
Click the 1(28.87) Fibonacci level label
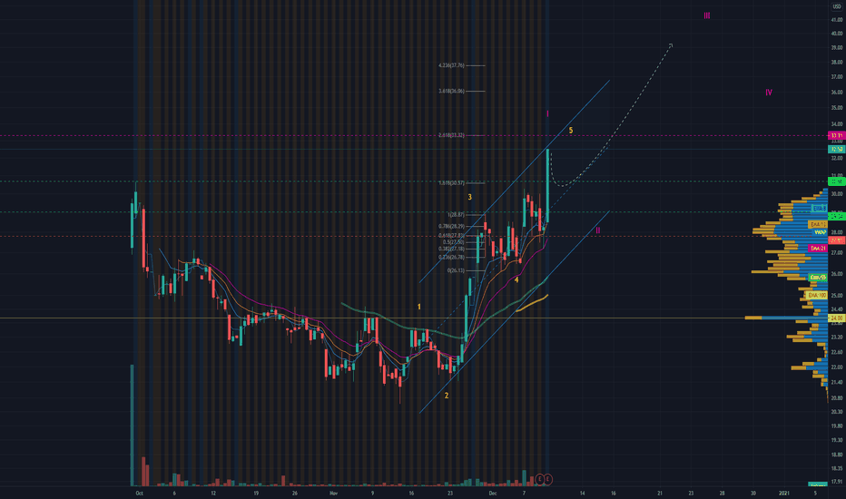click(456, 215)
